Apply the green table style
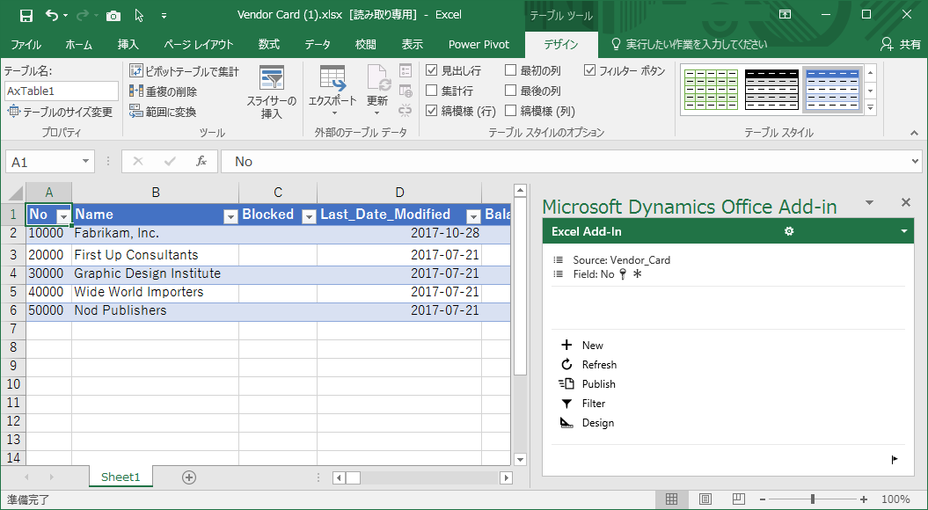This screenshot has width=928, height=510. pos(711,90)
